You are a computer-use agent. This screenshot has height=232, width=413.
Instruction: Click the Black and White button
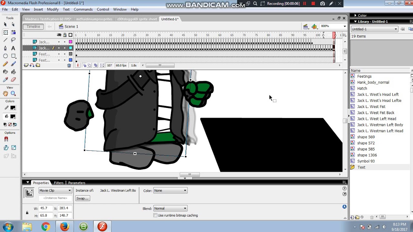pos(5,124)
